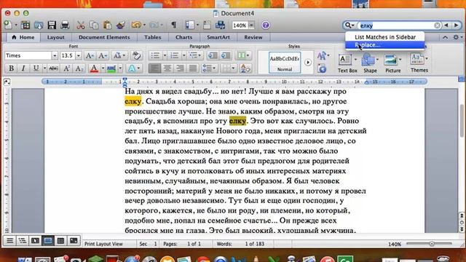
Task: Toggle Superscript formatting
Action: tap(66, 68)
